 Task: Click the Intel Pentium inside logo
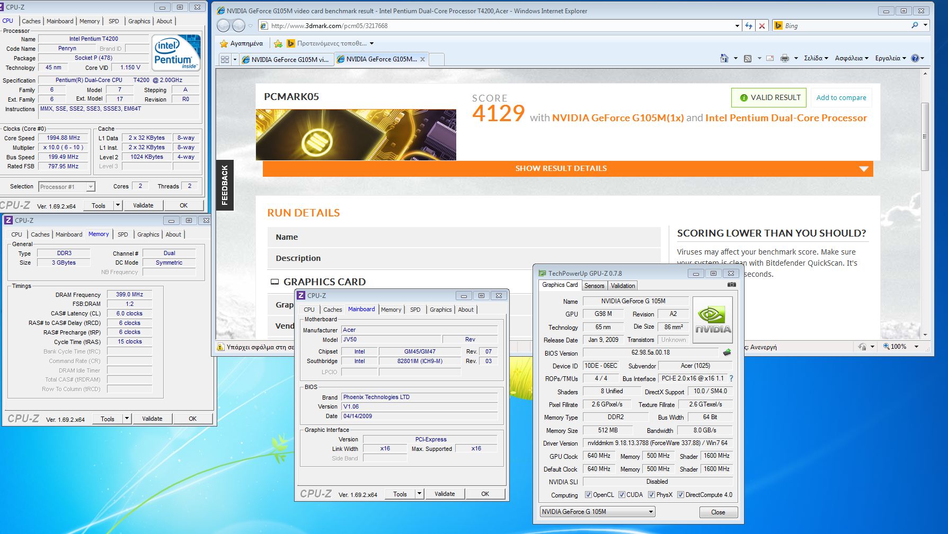[x=176, y=52]
